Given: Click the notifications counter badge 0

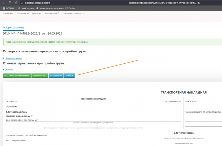Looking at the screenshot, I should (x=59, y=13).
